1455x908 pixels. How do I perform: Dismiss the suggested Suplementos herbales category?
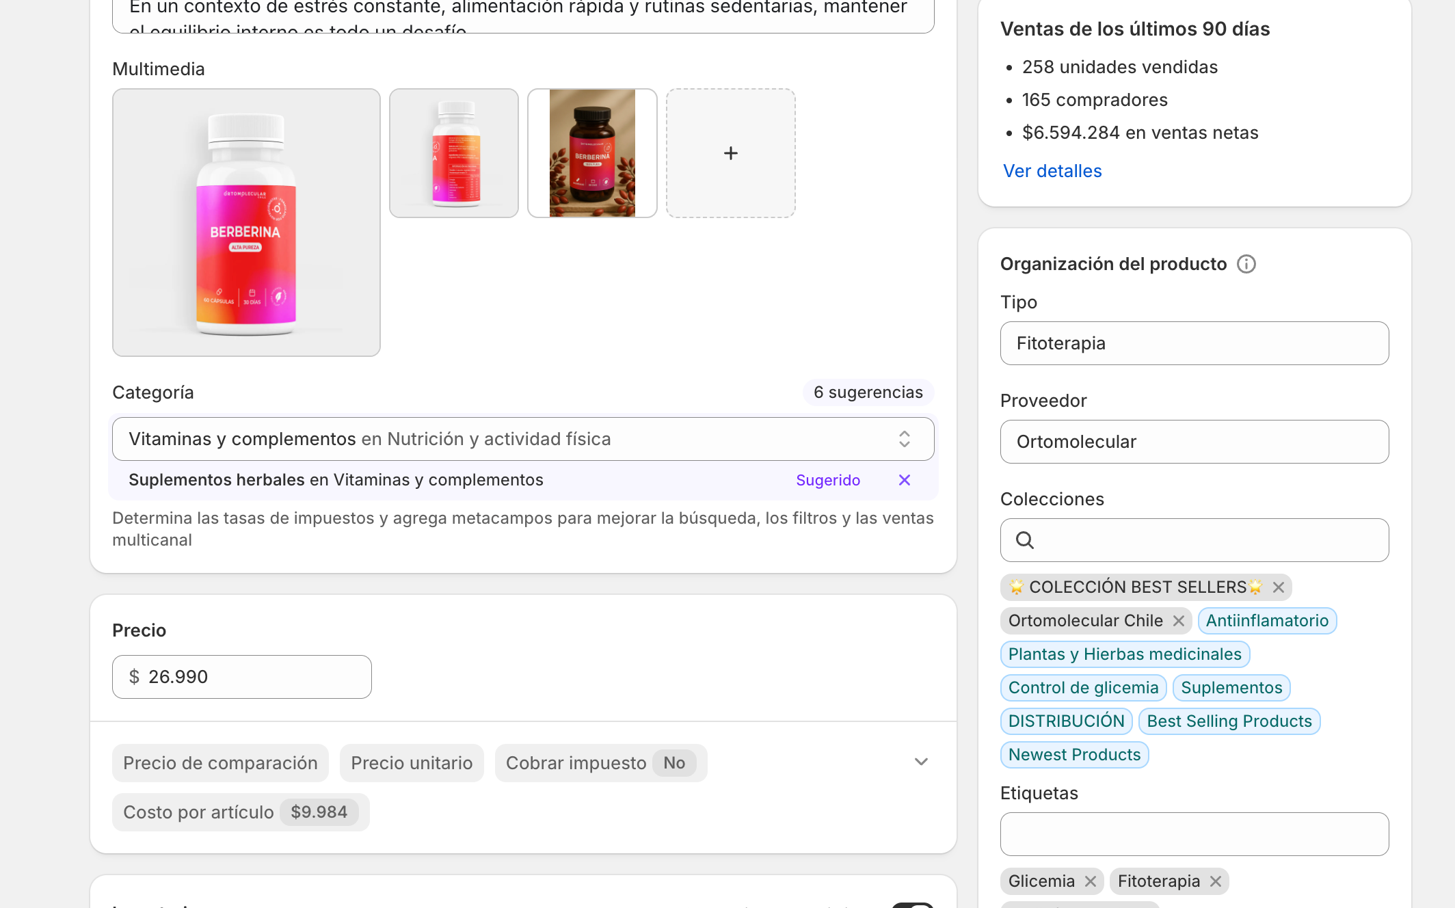904,480
